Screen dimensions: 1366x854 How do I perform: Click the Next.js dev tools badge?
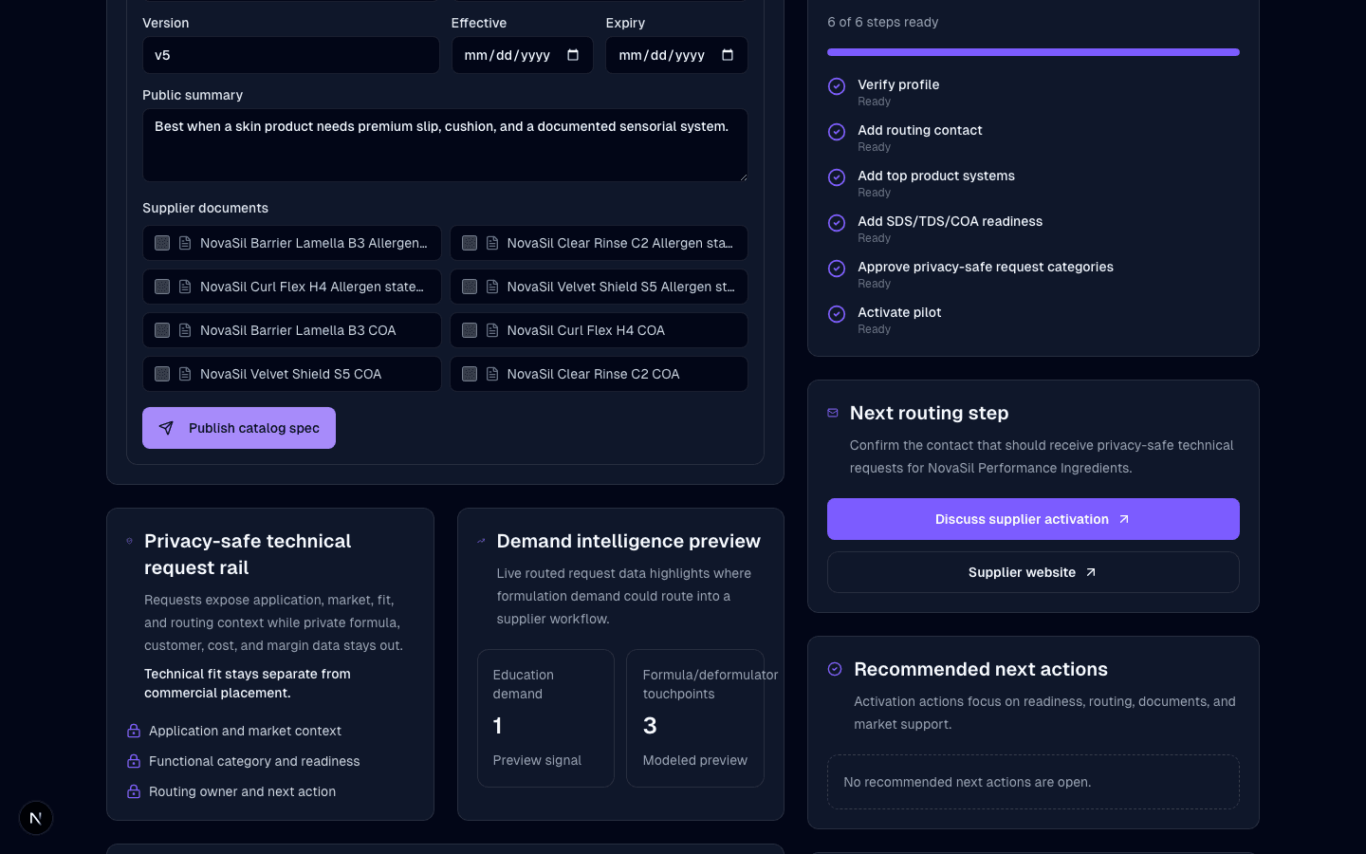point(36,818)
